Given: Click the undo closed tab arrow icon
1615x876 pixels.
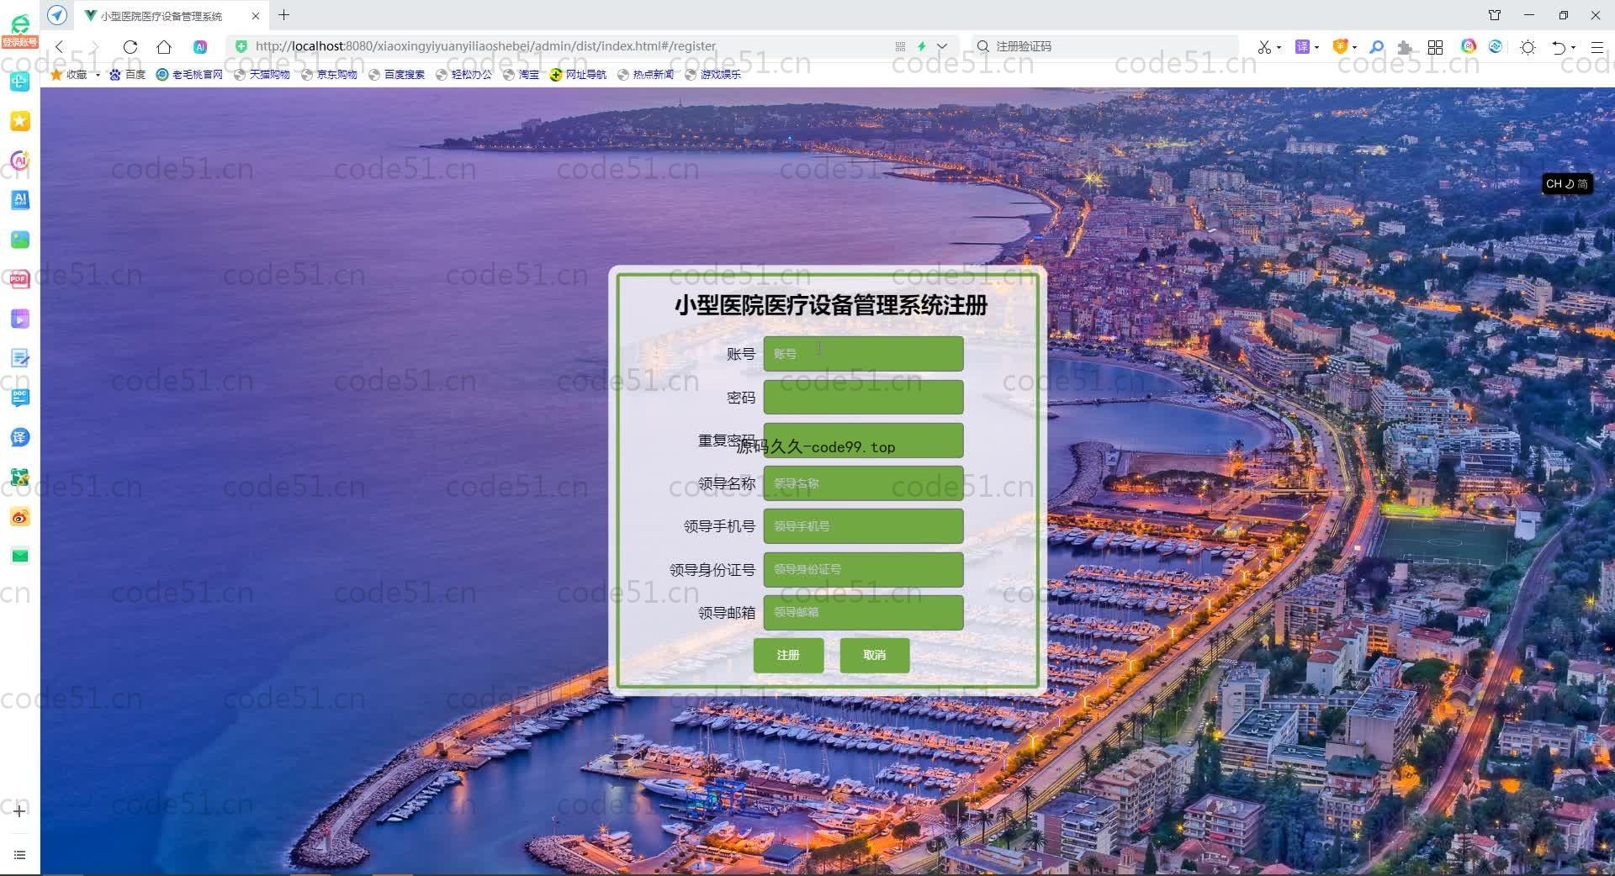Looking at the screenshot, I should pyautogui.click(x=1559, y=47).
